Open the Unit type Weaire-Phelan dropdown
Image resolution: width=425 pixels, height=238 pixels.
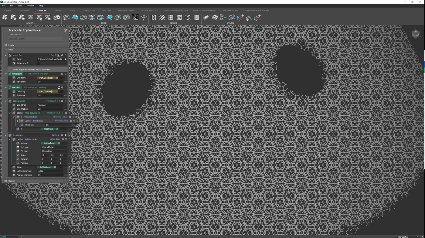click(x=54, y=147)
